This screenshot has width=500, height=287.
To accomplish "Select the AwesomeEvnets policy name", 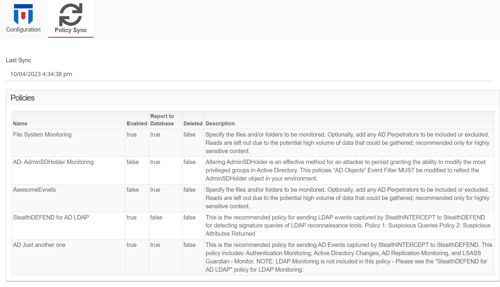I will click(x=34, y=190).
